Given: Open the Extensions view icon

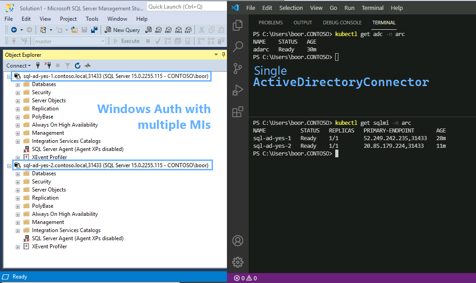Looking at the screenshot, I should pos(238,112).
